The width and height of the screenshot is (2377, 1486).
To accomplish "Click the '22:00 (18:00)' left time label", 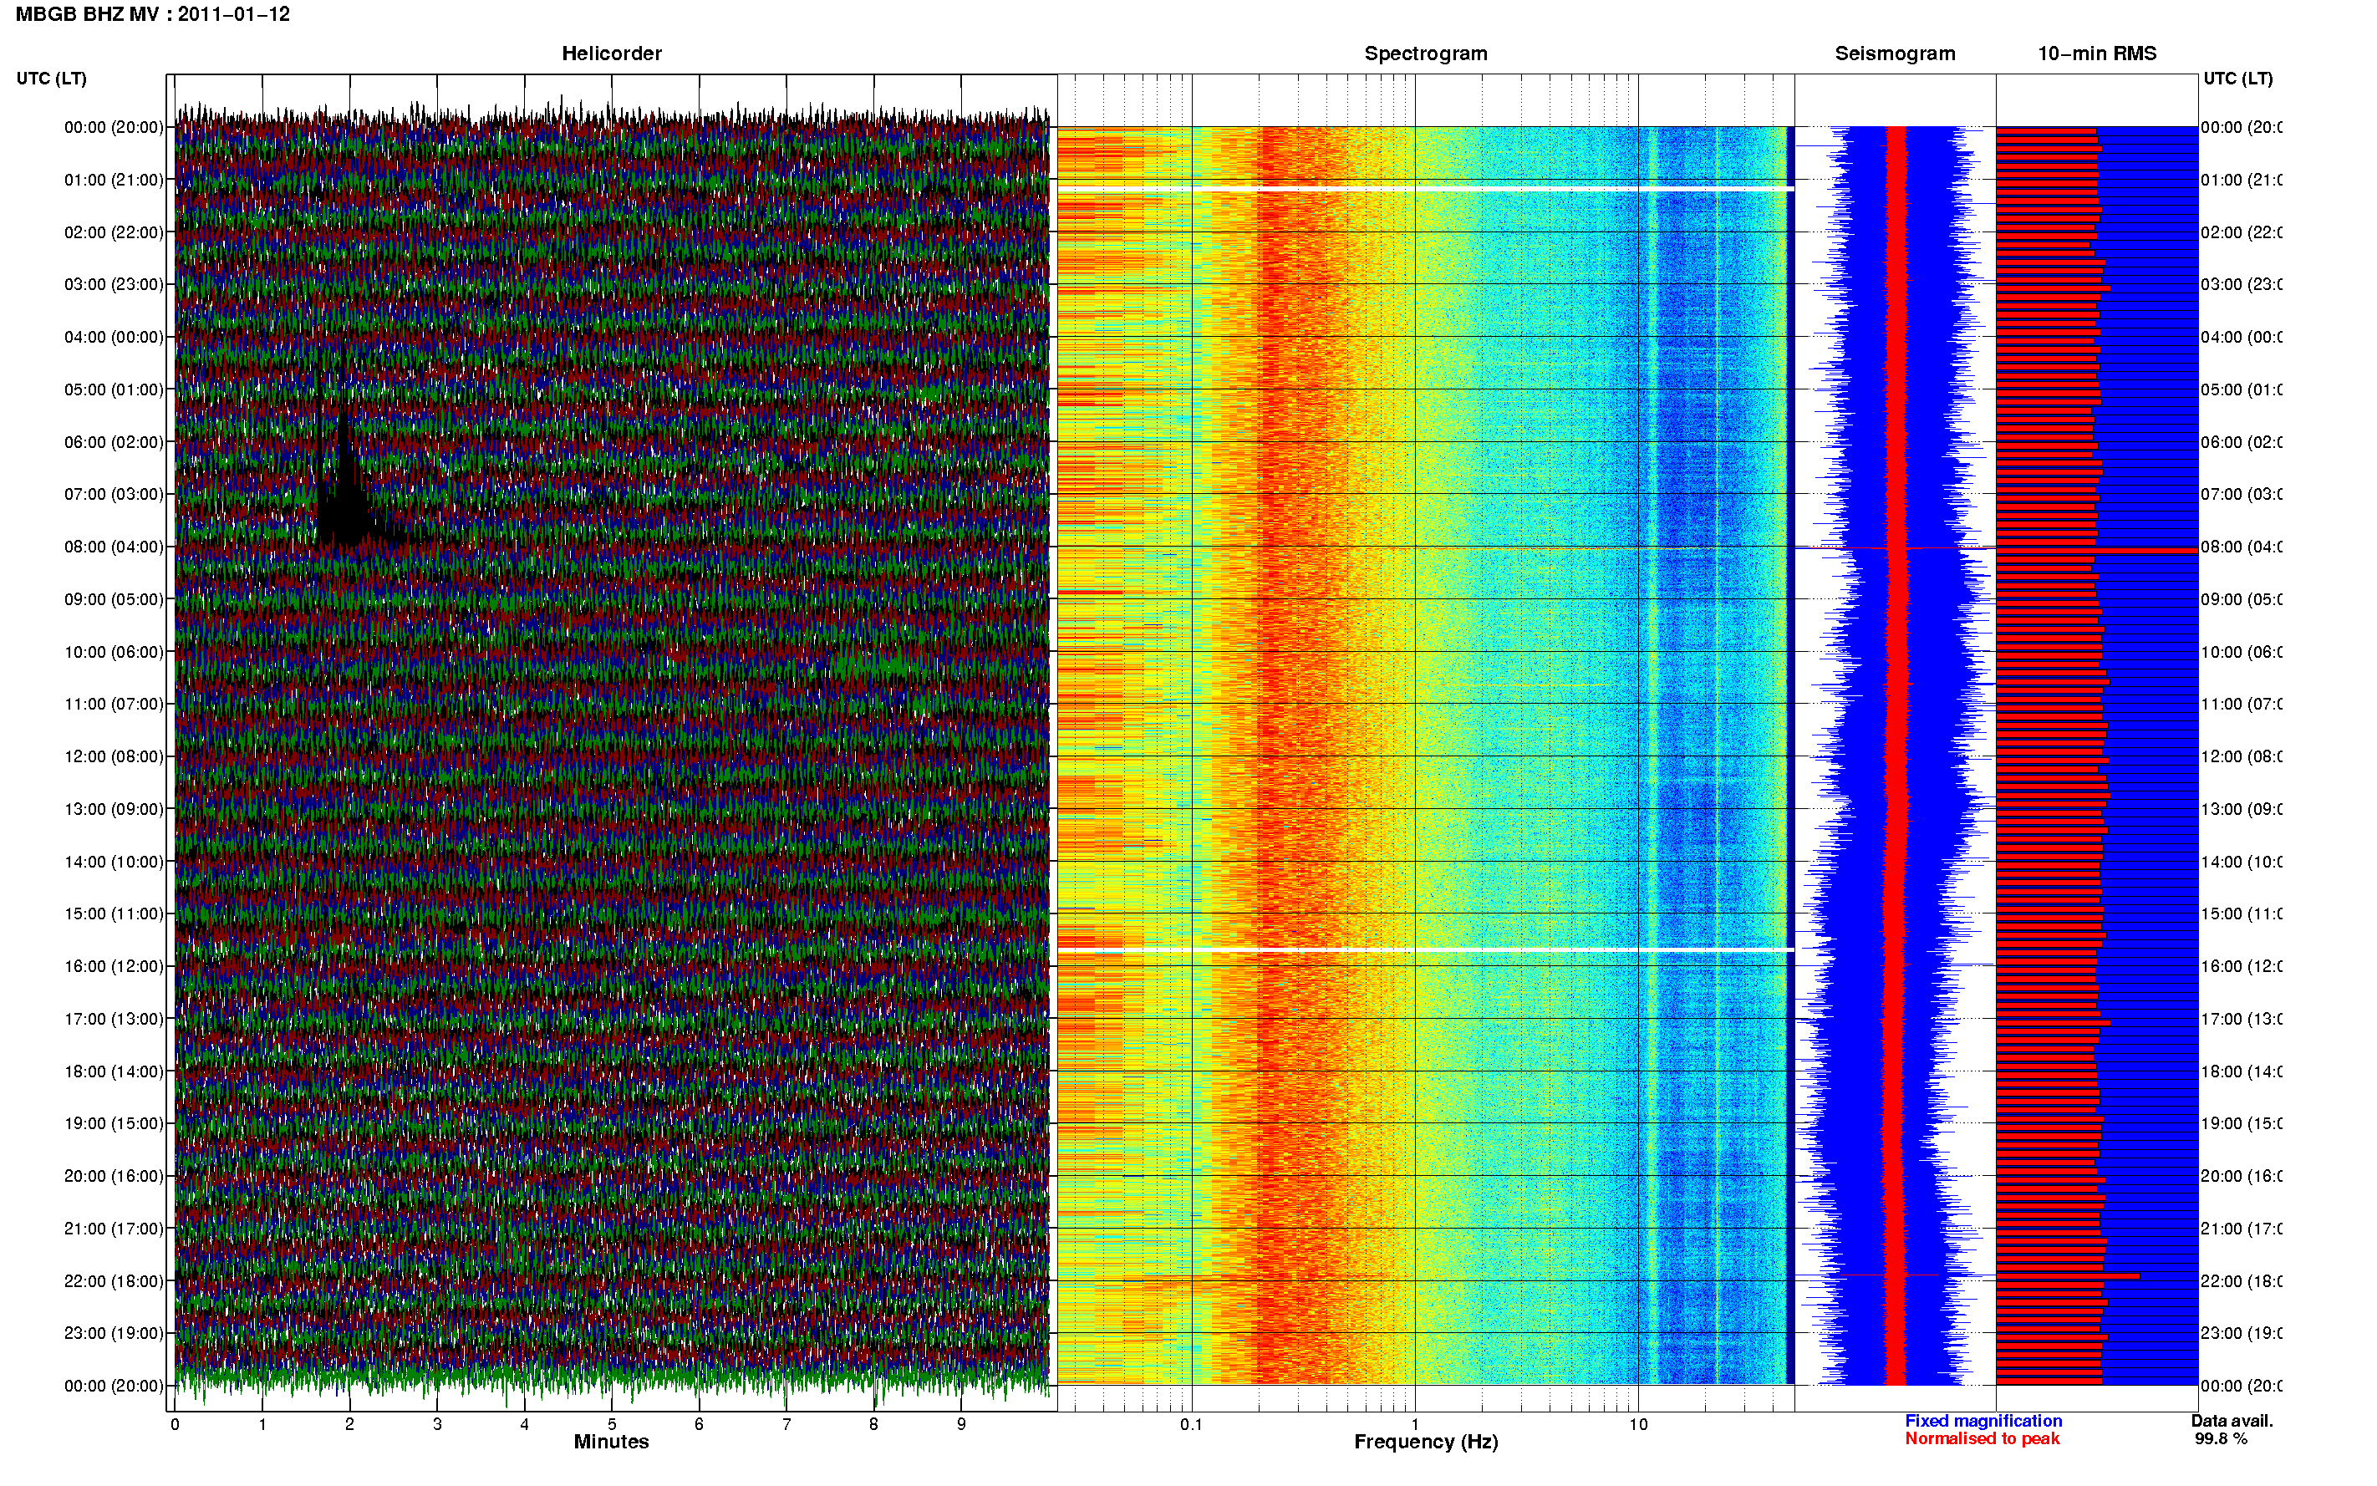I will click(114, 1281).
